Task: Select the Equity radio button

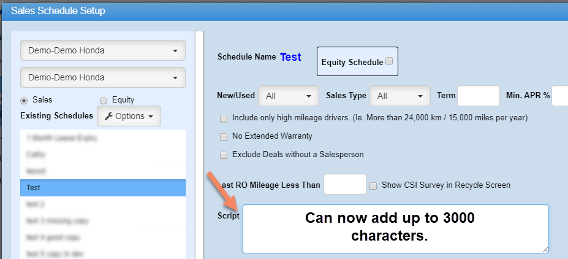Action: (104, 100)
